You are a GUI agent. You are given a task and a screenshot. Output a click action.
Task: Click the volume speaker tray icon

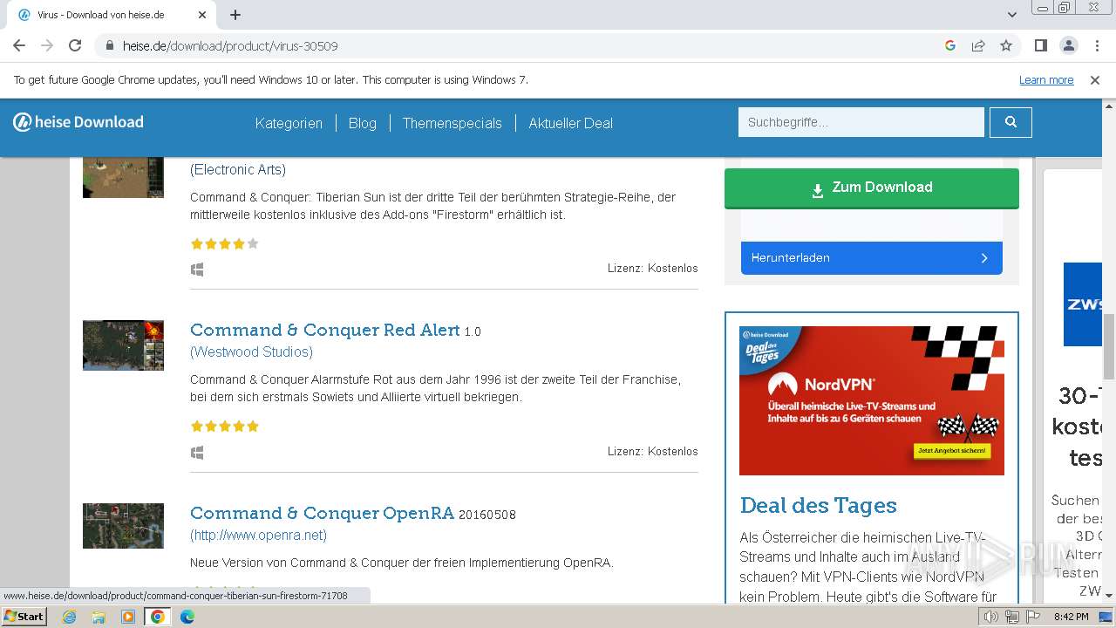(990, 617)
